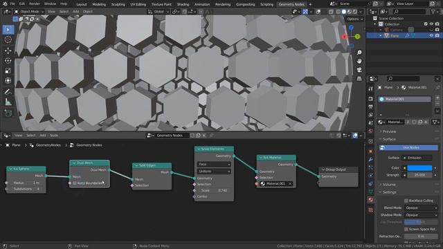Click GeometryNodes in the breadcrumb
The width and height of the screenshot is (443, 249).
[48, 145]
